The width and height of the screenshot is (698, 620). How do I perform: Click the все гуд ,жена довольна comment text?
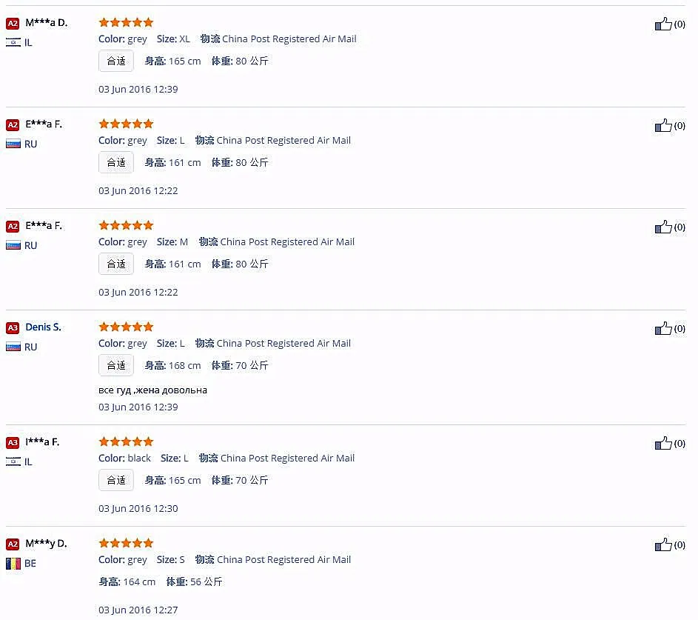(x=152, y=390)
